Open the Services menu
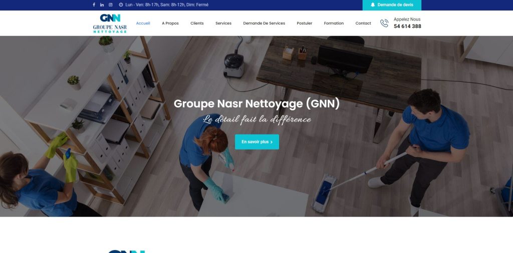This screenshot has width=513, height=253. (223, 23)
